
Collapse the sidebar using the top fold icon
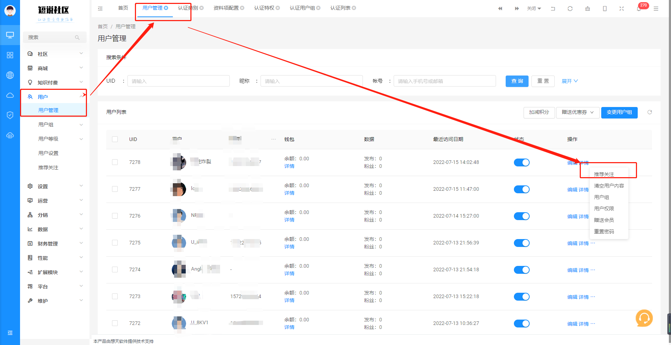[100, 8]
